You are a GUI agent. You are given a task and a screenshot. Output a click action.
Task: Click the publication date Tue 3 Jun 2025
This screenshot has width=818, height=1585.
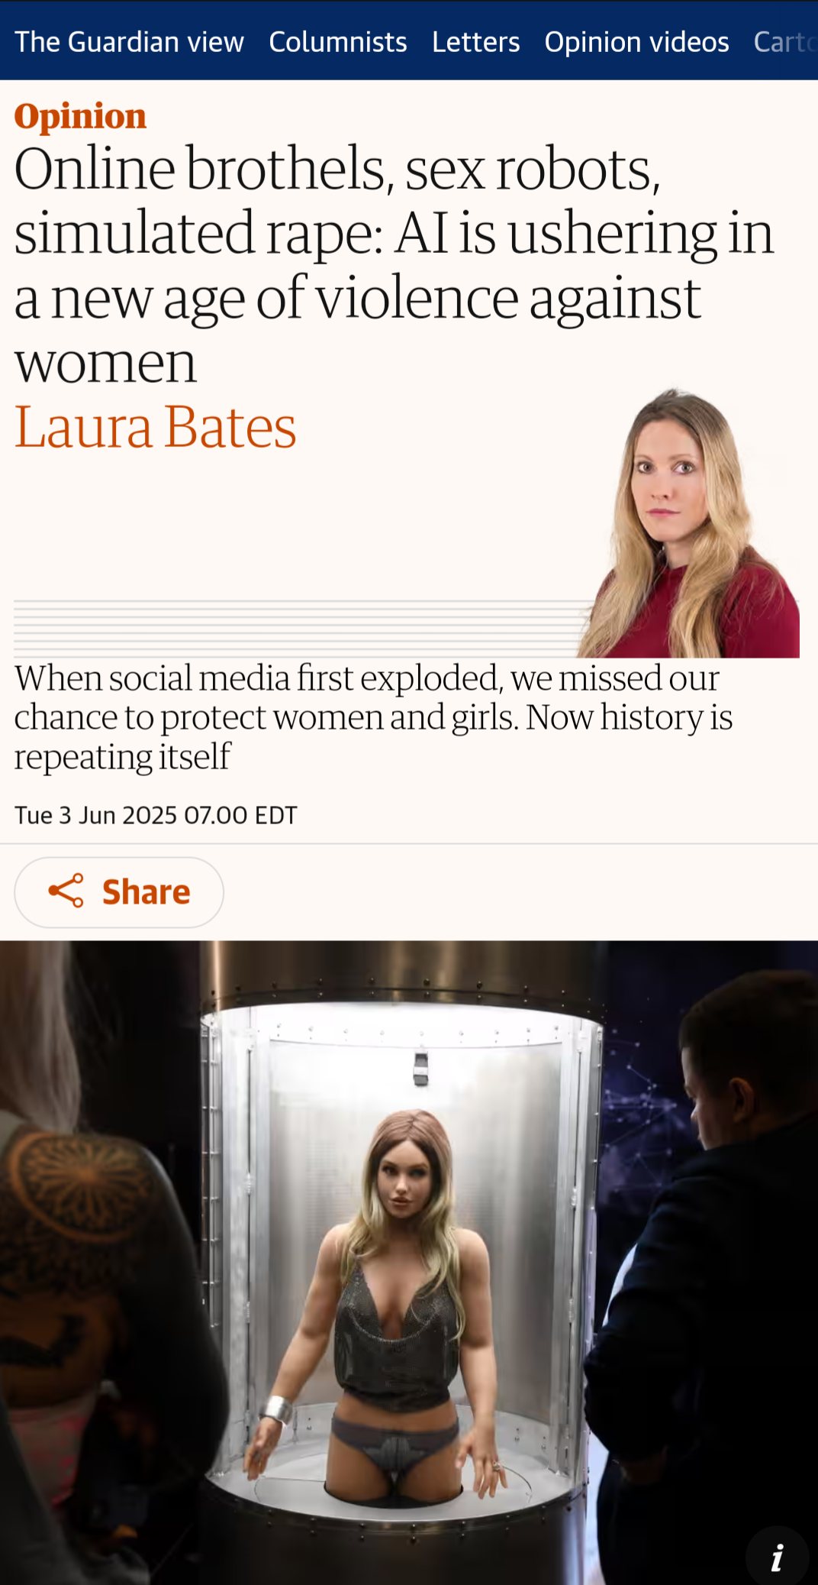point(156,815)
